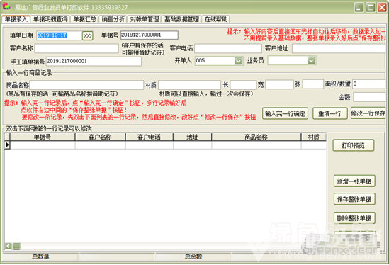Click the 面积/数量 input field
Screen dimensions: 389x265
pyautogui.click(x=369, y=84)
